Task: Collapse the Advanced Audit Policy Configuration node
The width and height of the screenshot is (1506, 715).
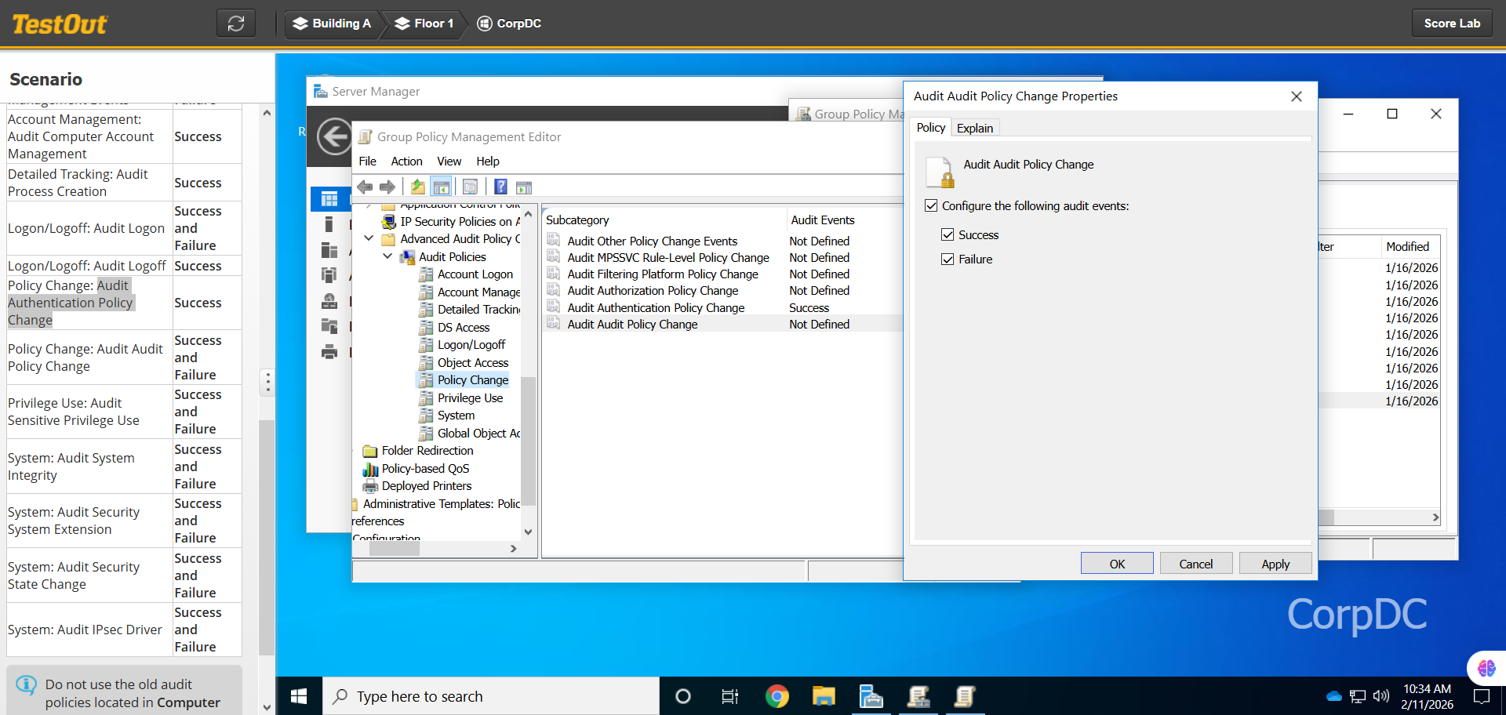Action: (369, 238)
